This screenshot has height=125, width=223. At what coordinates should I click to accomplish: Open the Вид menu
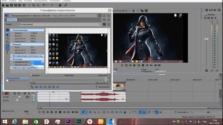(20, 1)
